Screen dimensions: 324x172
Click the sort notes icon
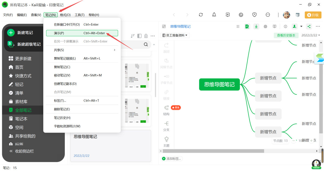[133, 36]
